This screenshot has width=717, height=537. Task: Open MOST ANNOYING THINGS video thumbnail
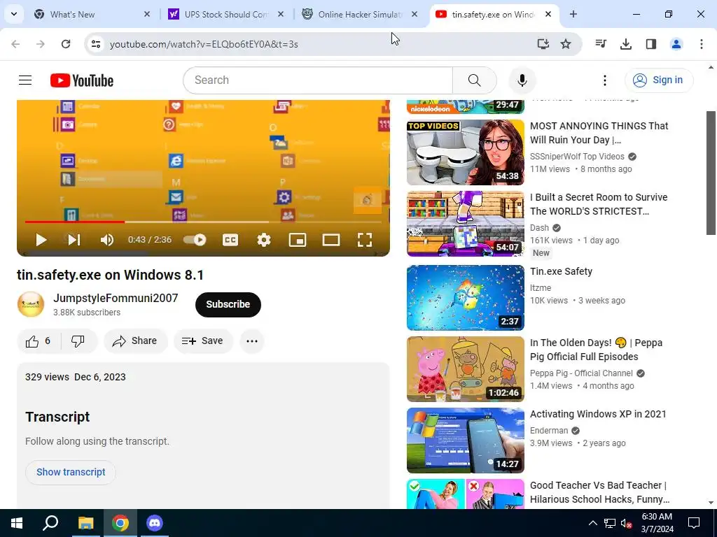tap(466, 152)
